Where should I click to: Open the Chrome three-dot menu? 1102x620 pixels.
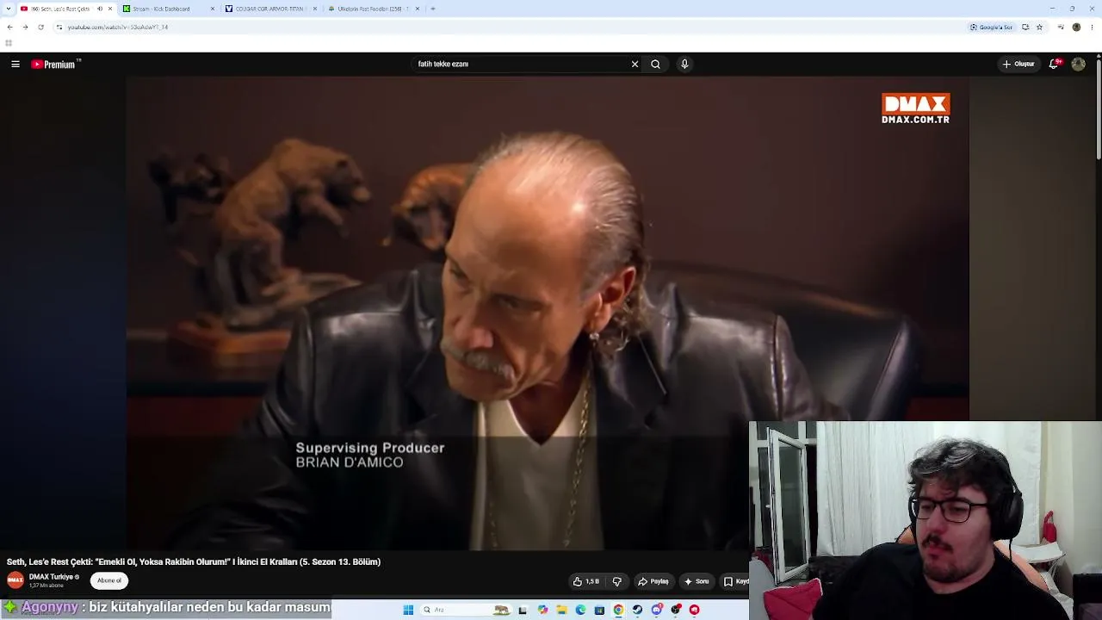tap(1092, 27)
